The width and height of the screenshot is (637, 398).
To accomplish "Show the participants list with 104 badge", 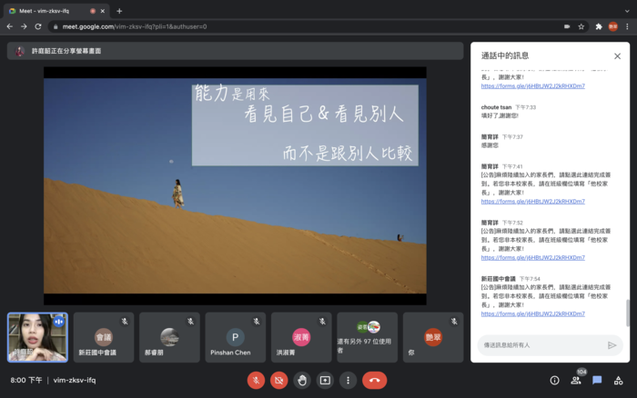I will 576,380.
